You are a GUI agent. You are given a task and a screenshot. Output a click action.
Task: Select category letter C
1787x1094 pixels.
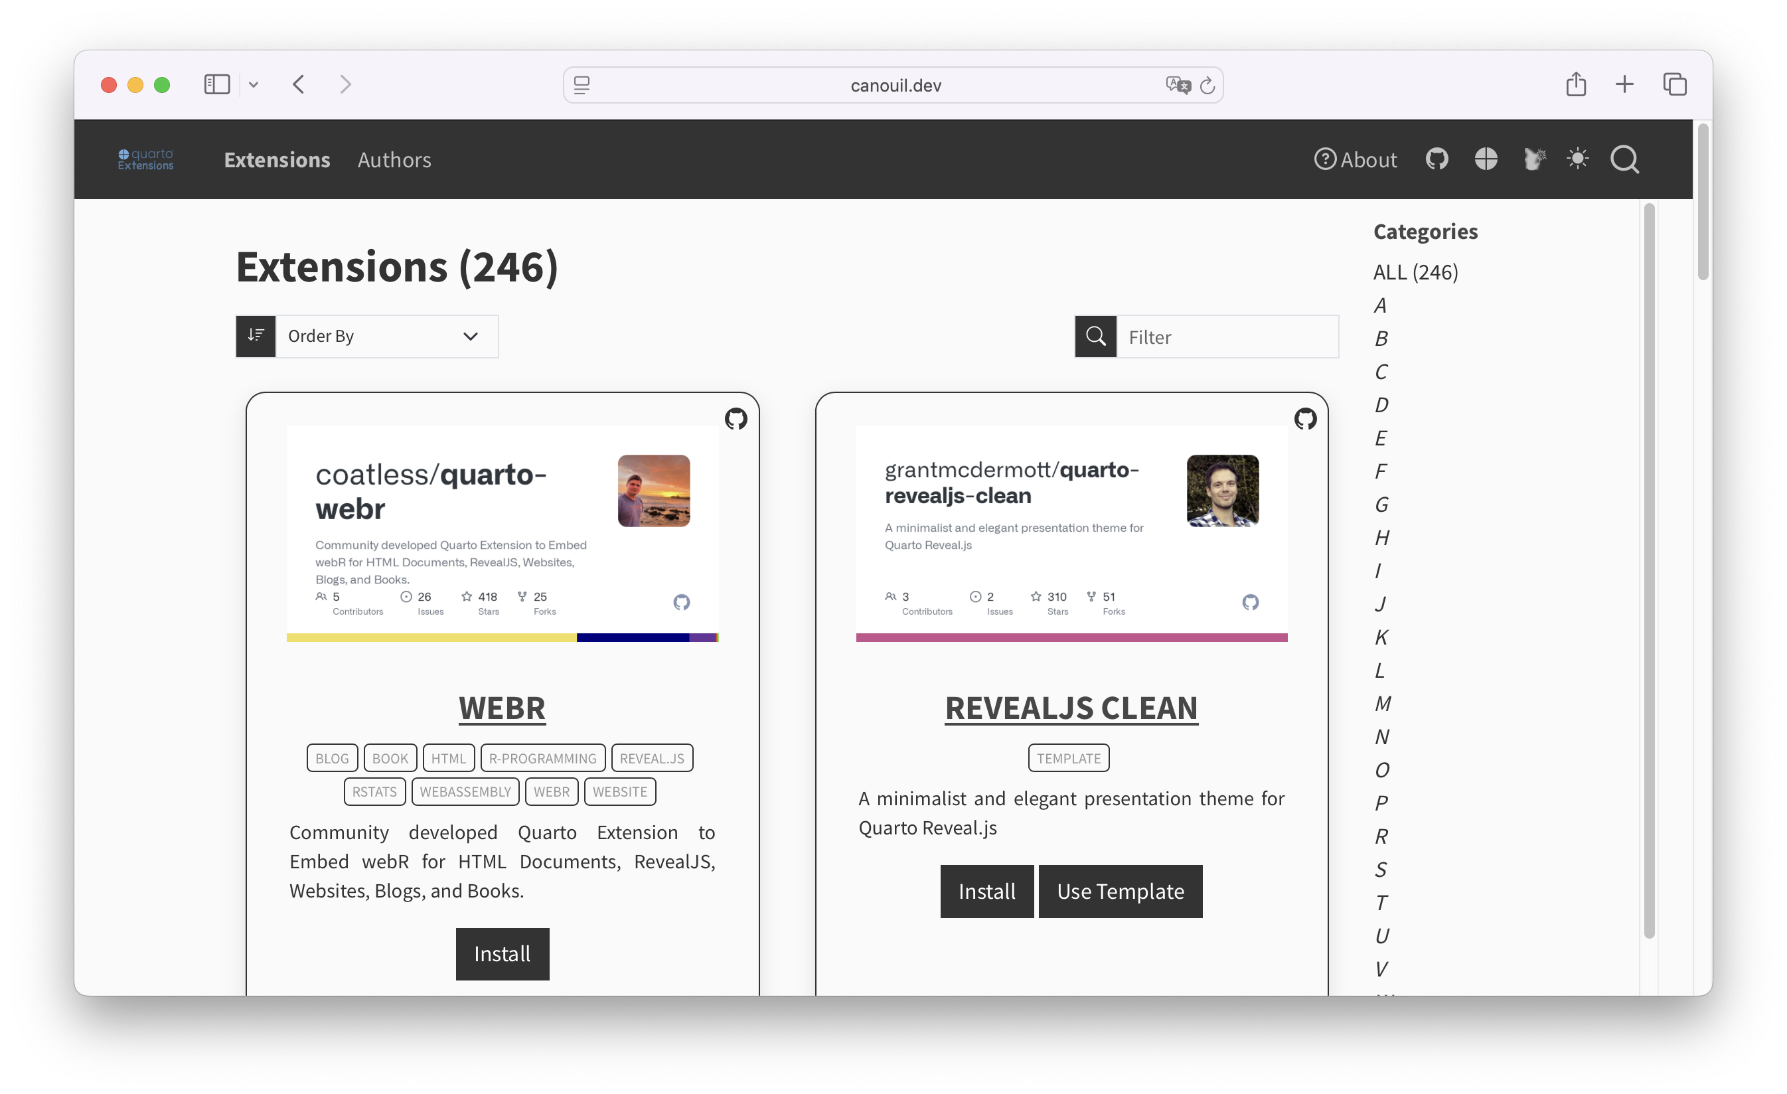click(x=1381, y=372)
